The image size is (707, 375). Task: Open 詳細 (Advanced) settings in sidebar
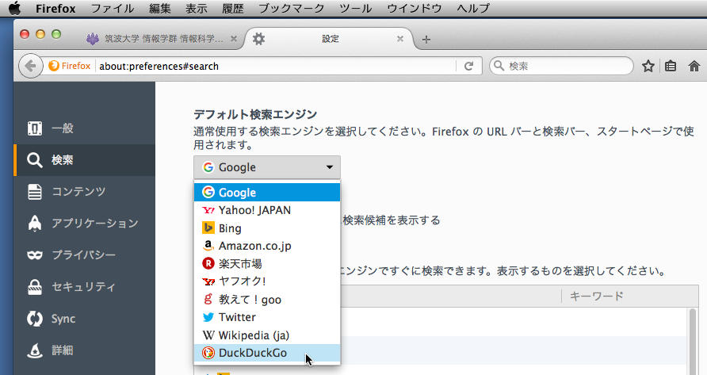pos(84,350)
